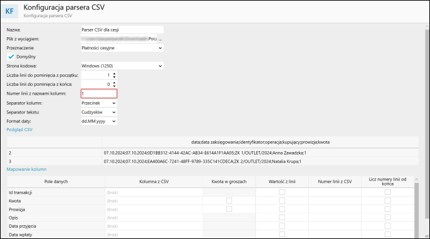Open the Przeznaczenie dropdown
The width and height of the screenshot is (430, 239).
click(x=122, y=48)
